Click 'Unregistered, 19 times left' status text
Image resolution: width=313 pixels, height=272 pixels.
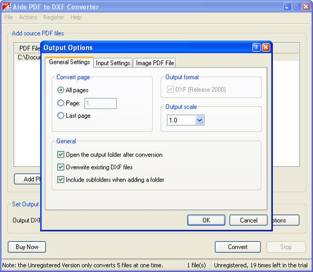tap(261, 265)
